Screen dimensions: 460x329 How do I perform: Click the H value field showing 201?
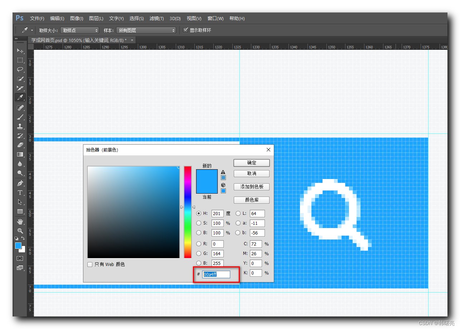217,214
